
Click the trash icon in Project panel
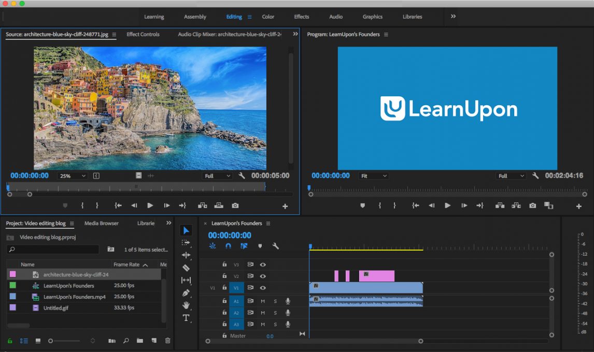168,341
